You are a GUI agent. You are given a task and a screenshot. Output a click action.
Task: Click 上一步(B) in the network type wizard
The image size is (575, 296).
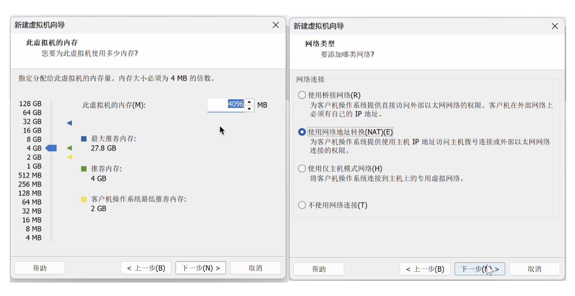[425, 269]
